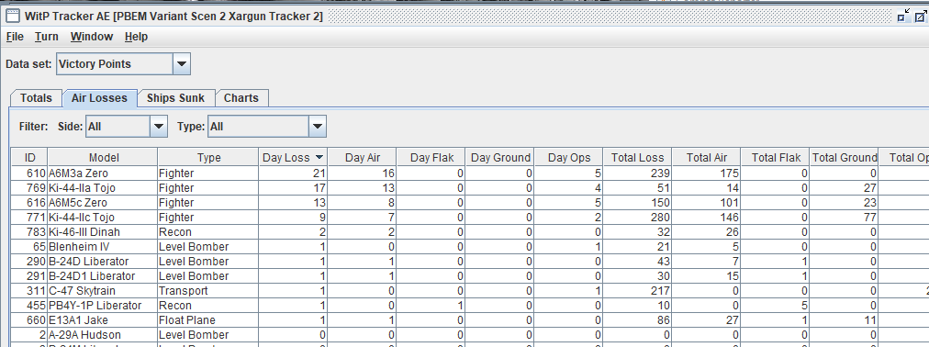
Task: Open the Window menu
Action: pos(91,37)
